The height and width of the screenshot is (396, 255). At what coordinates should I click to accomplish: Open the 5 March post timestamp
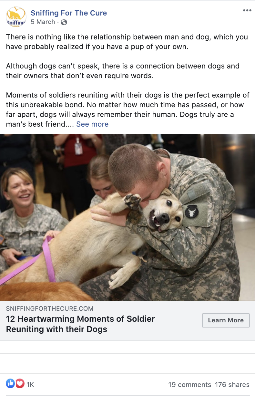pos(43,22)
